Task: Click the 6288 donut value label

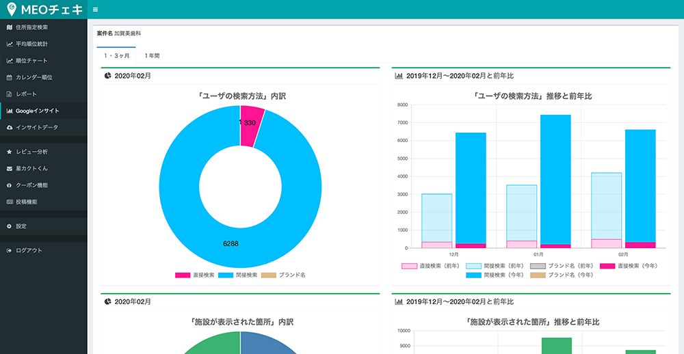Action: [231, 244]
